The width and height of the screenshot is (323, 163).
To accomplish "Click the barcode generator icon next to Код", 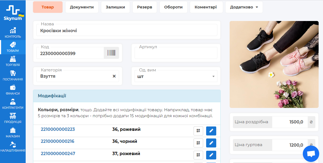I will pos(111,53).
